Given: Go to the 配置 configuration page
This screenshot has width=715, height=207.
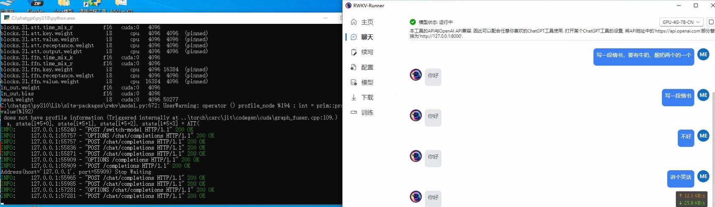Looking at the screenshot, I should click(362, 67).
